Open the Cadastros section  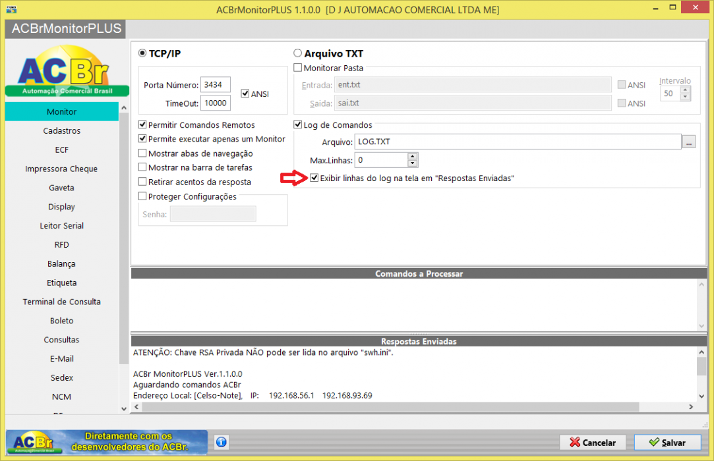62,130
